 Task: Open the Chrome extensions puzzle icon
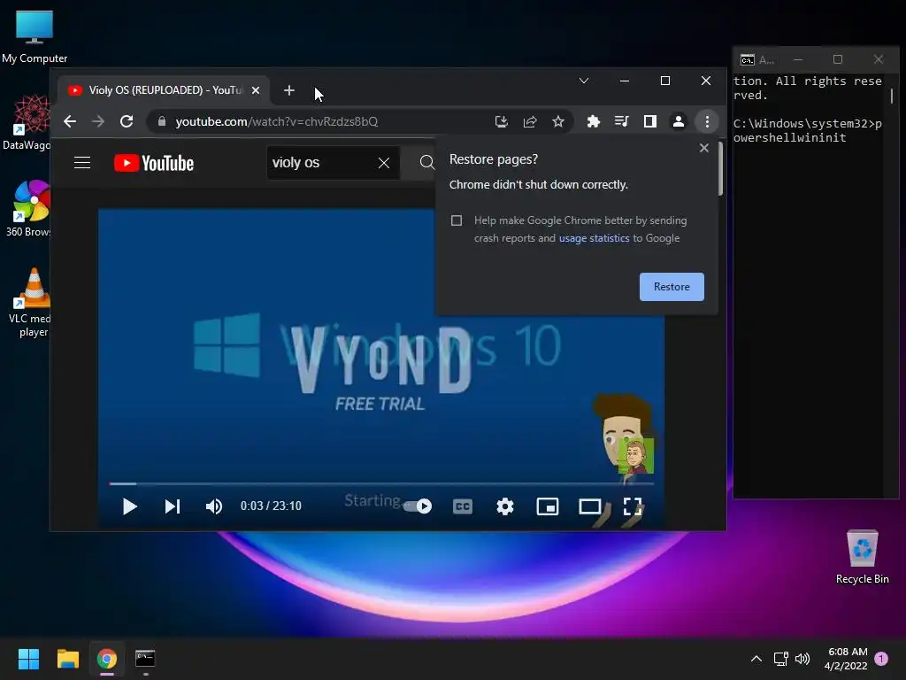tap(594, 121)
